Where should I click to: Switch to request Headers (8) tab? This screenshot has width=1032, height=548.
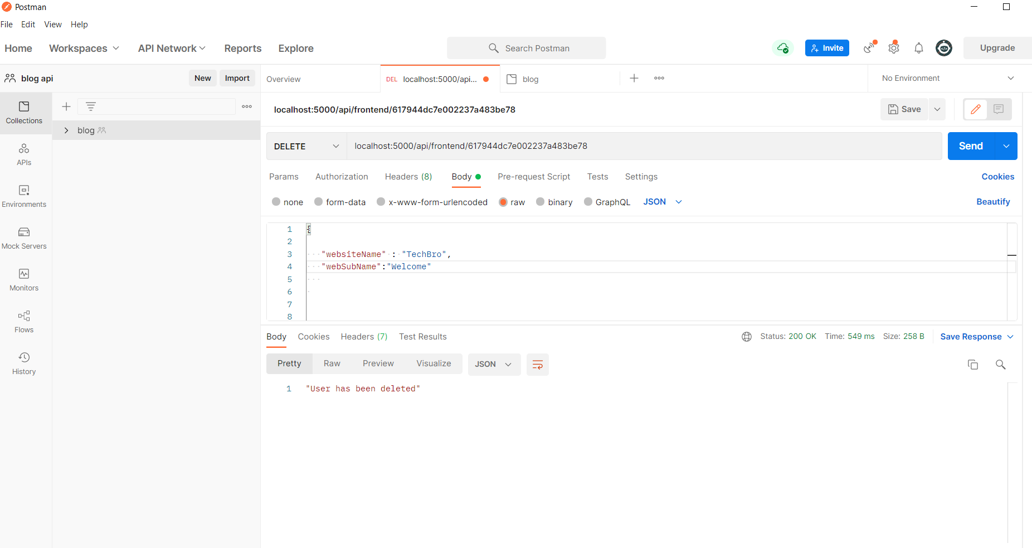(x=408, y=177)
